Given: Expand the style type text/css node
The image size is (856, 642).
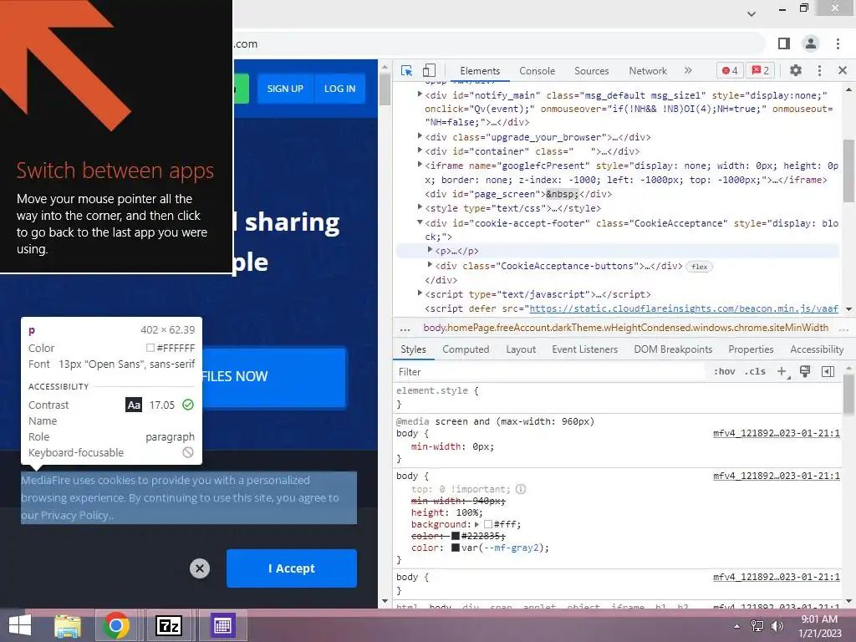Looking at the screenshot, I should (420, 207).
